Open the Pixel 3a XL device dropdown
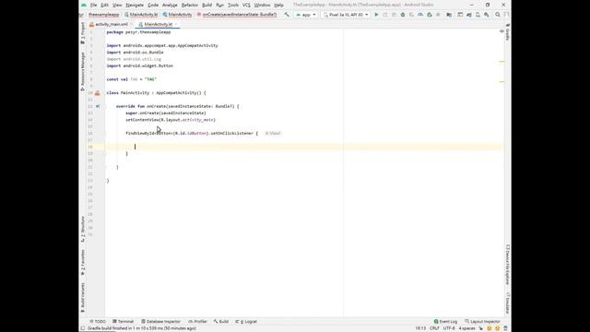590x332 pixels. tap(346, 15)
